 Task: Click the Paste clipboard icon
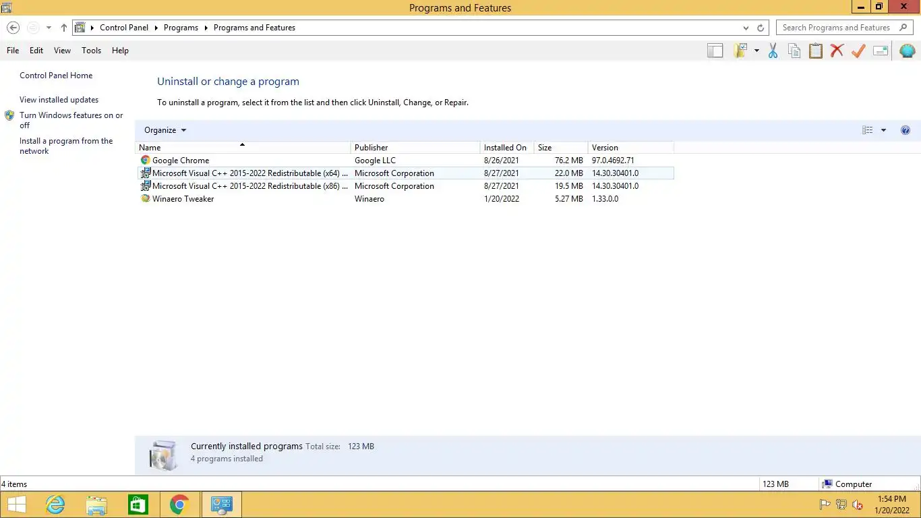click(x=816, y=51)
